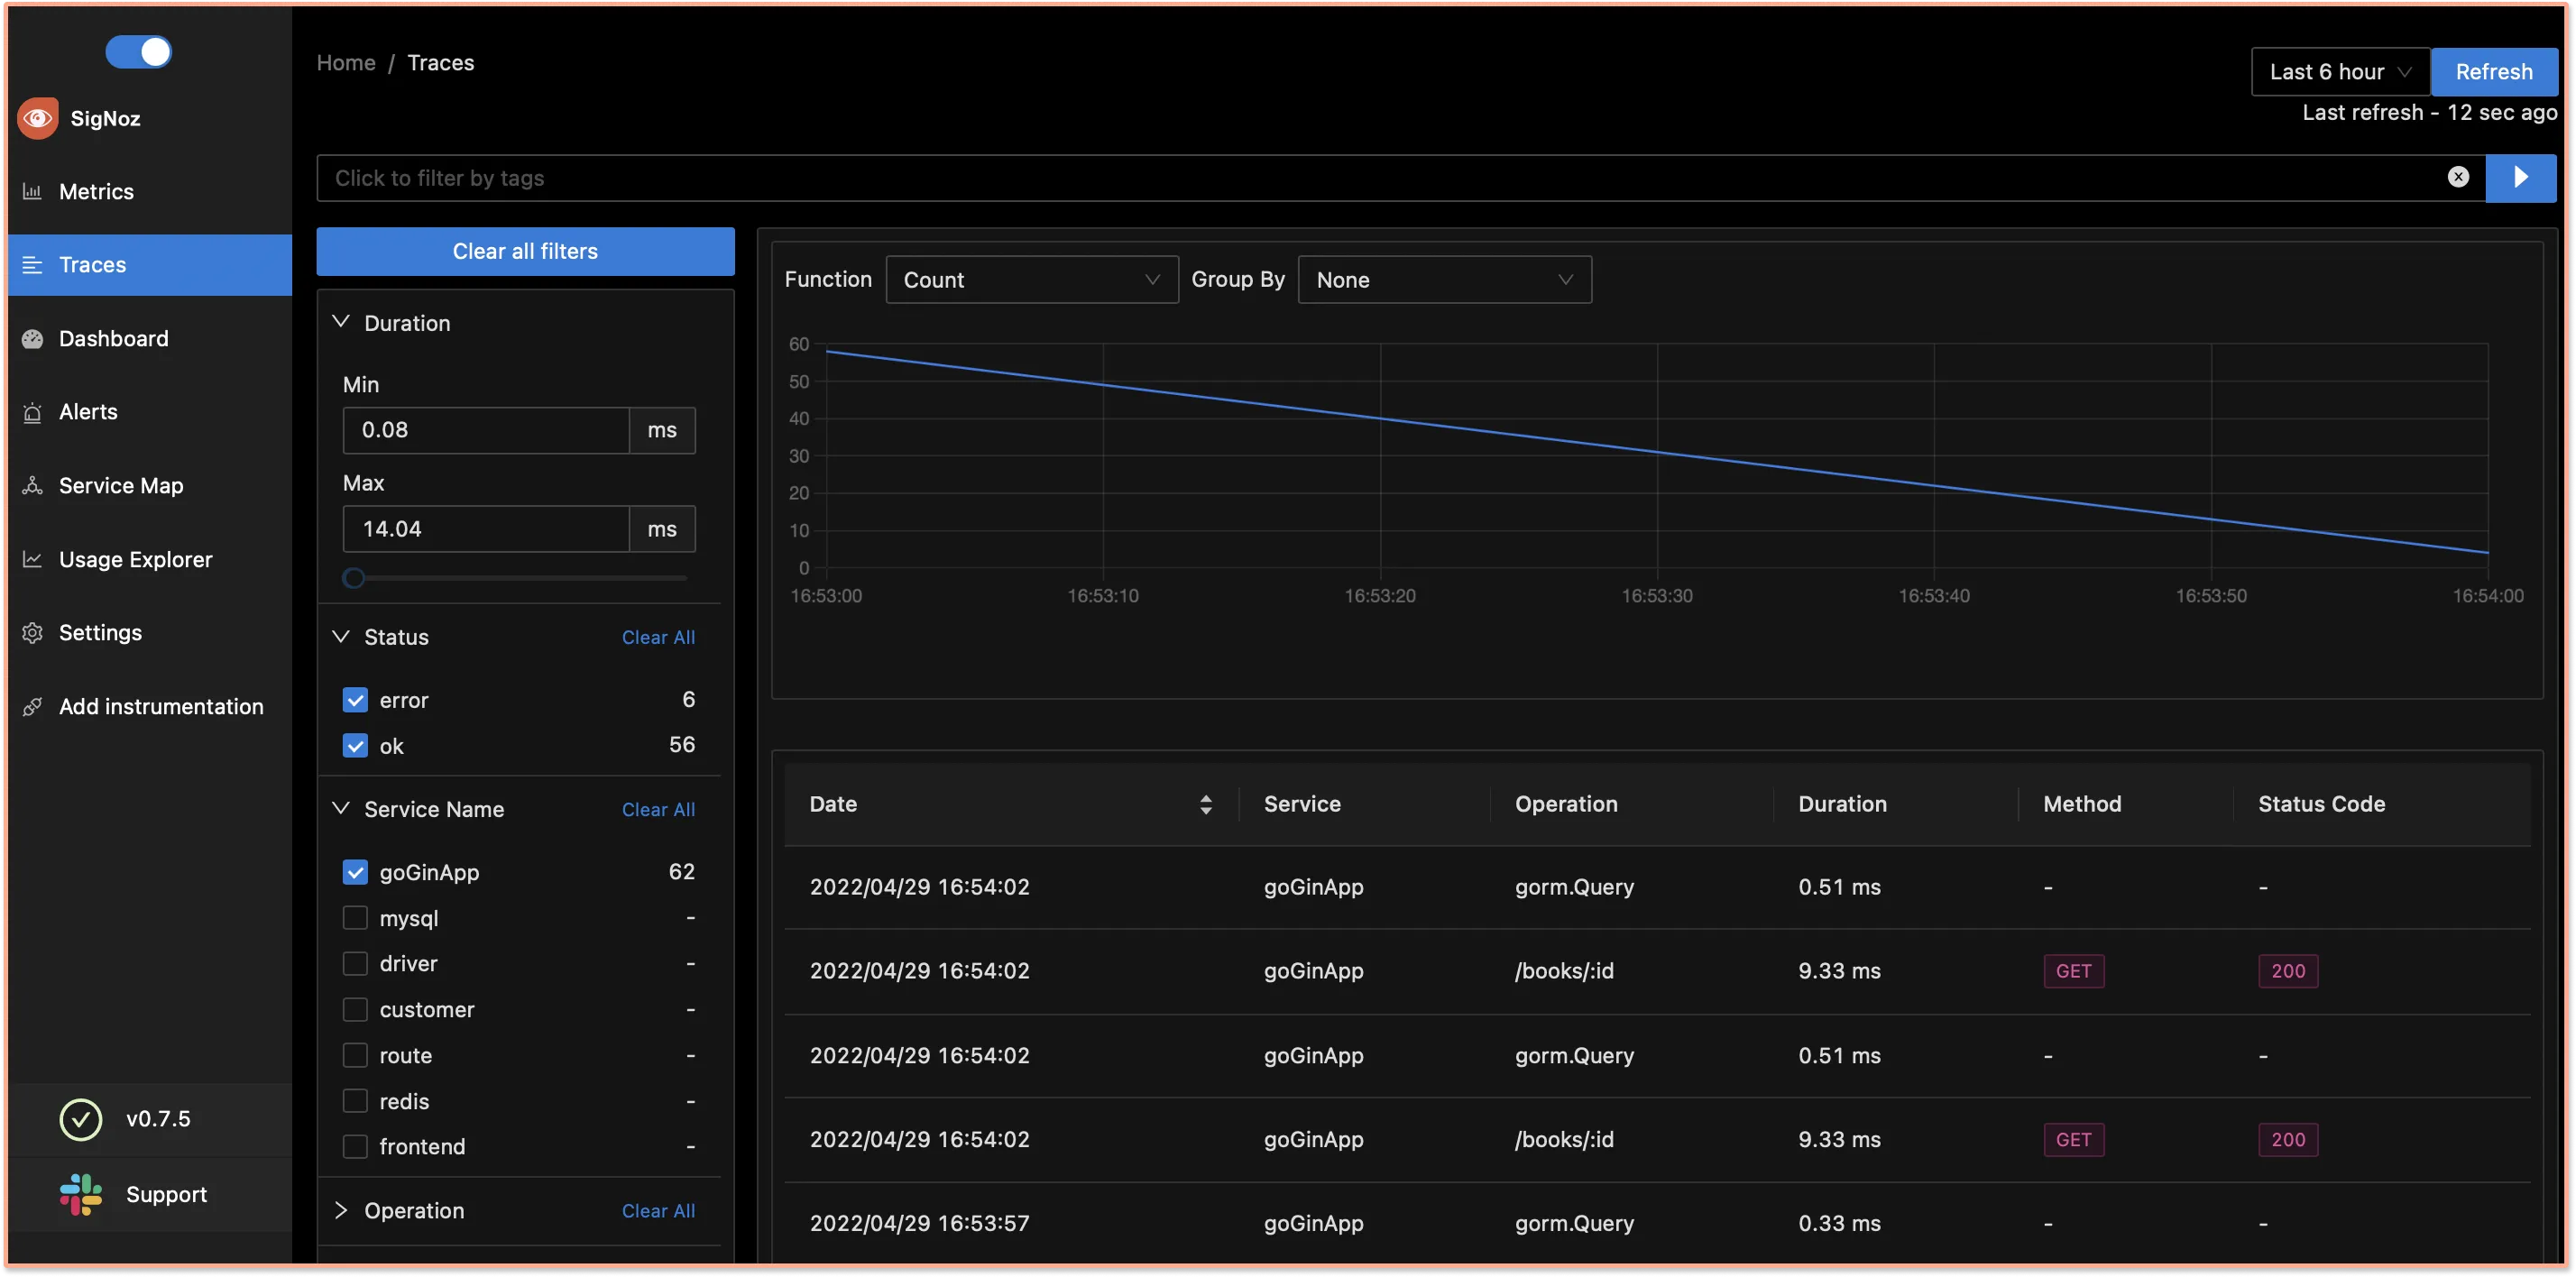Click the Alerts bell icon
Viewport: 2576px width, 1277px height.
tap(32, 412)
